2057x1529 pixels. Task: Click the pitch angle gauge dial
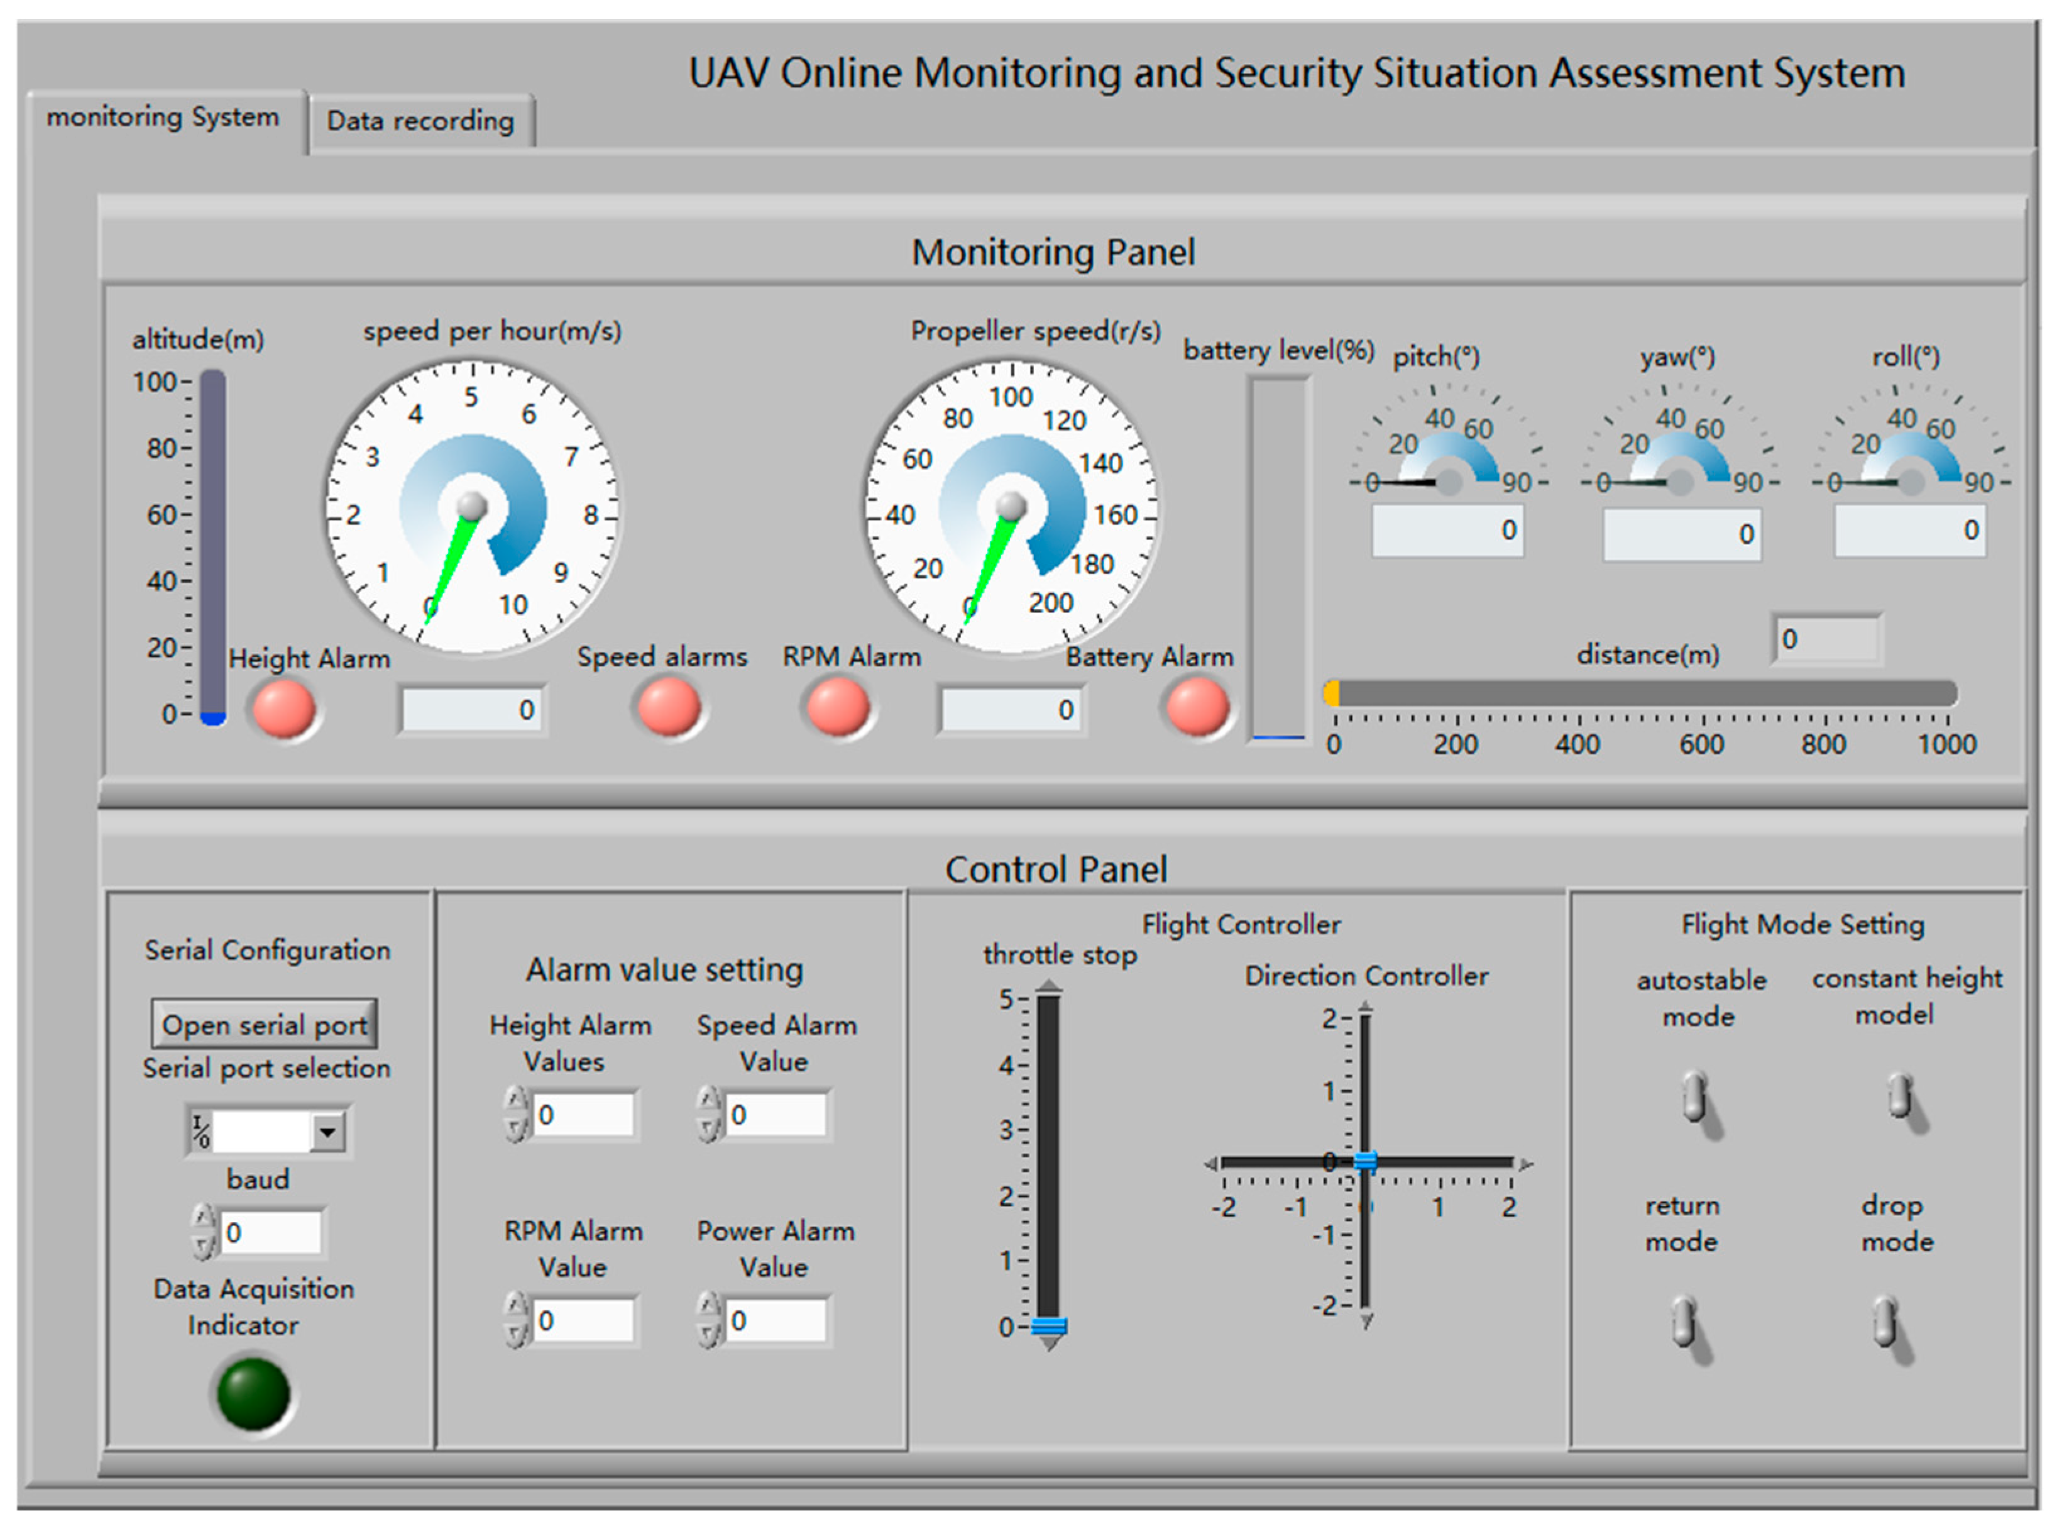click(1448, 453)
